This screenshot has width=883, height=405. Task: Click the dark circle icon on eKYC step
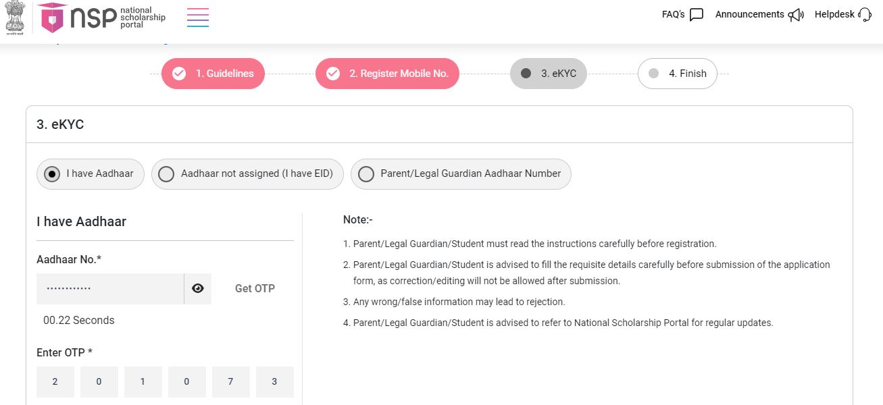pyautogui.click(x=526, y=74)
